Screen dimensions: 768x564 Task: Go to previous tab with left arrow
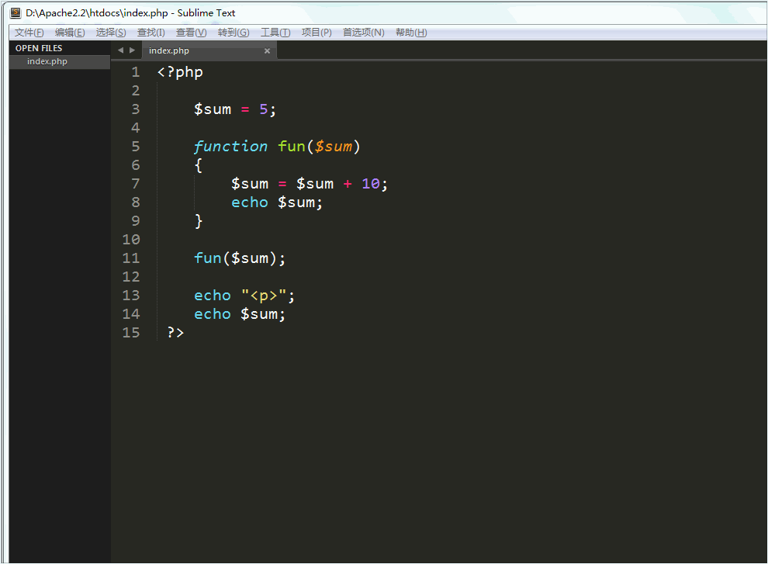(120, 50)
